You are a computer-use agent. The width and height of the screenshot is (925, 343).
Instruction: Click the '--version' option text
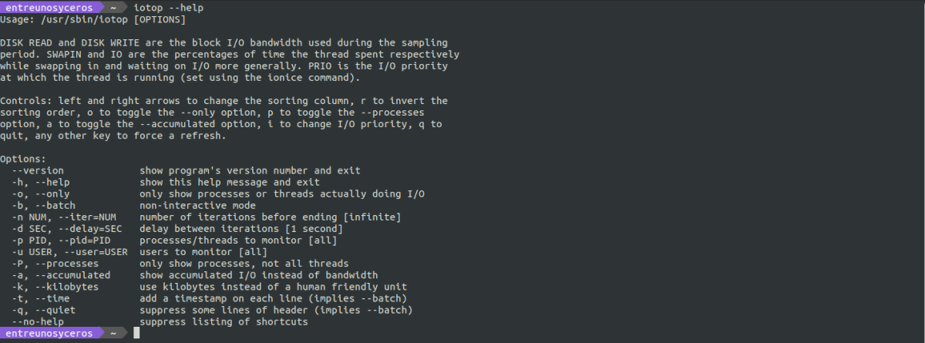coord(38,170)
